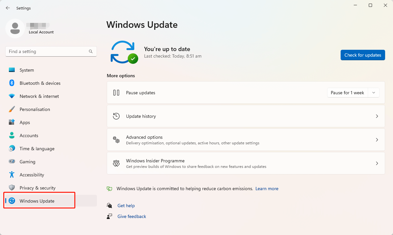
Task: Open the Windows Insider Programme row
Action: (x=246, y=163)
